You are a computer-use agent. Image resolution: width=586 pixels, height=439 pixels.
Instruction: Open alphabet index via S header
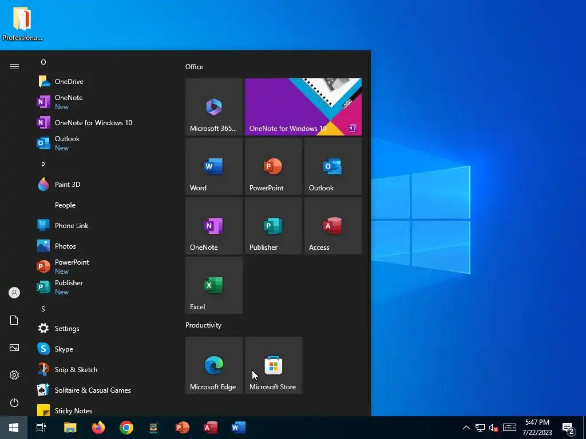[x=43, y=309]
